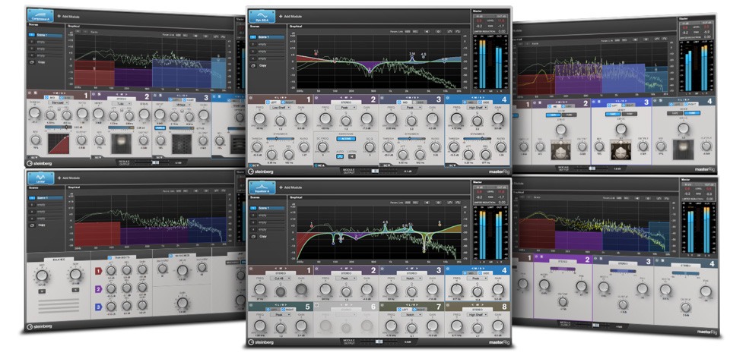730x362 pixels.
Task: Click the Equalizer A module icon
Action: click(x=262, y=187)
